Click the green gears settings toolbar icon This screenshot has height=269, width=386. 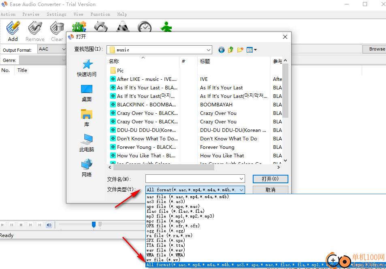point(79,27)
